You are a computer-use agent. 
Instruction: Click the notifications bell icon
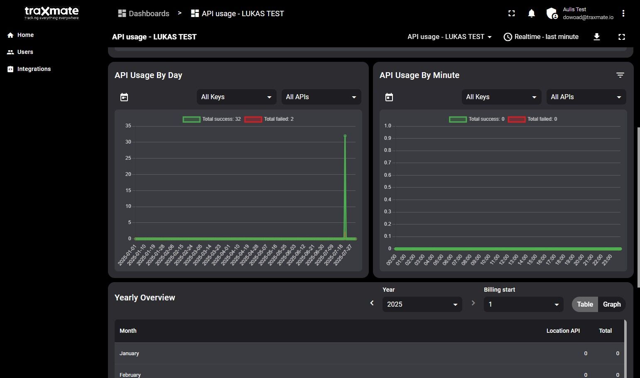pyautogui.click(x=531, y=14)
